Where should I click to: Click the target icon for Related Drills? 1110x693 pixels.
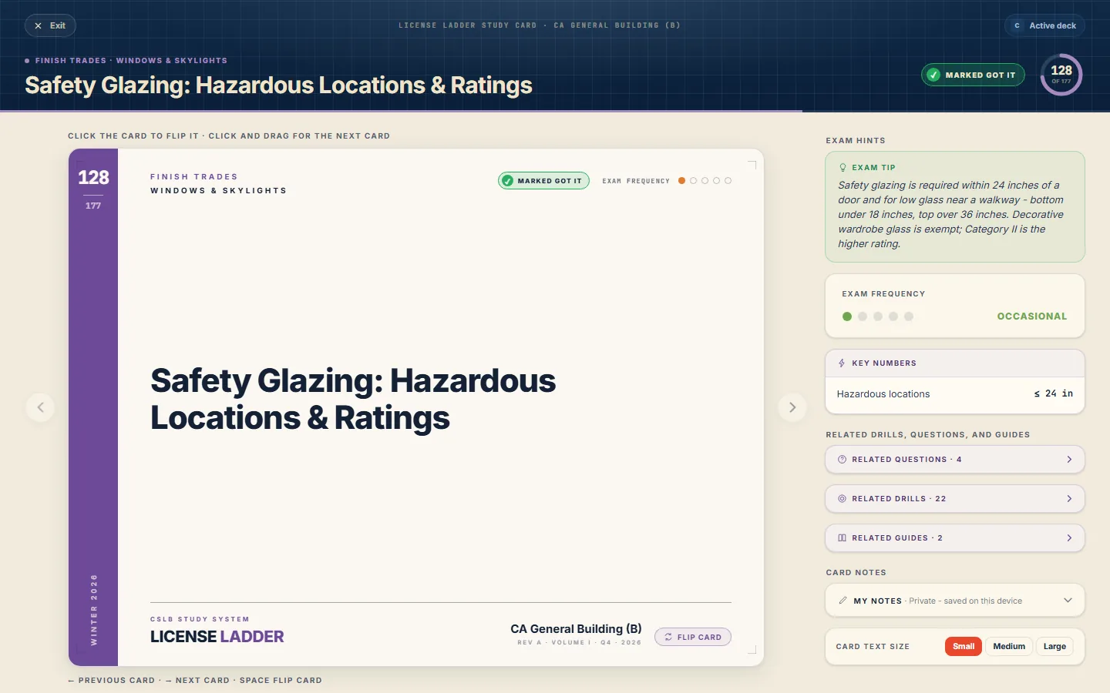(842, 499)
